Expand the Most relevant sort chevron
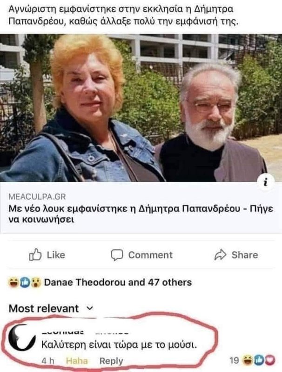This screenshot has width=282, height=372. pyautogui.click(x=90, y=308)
